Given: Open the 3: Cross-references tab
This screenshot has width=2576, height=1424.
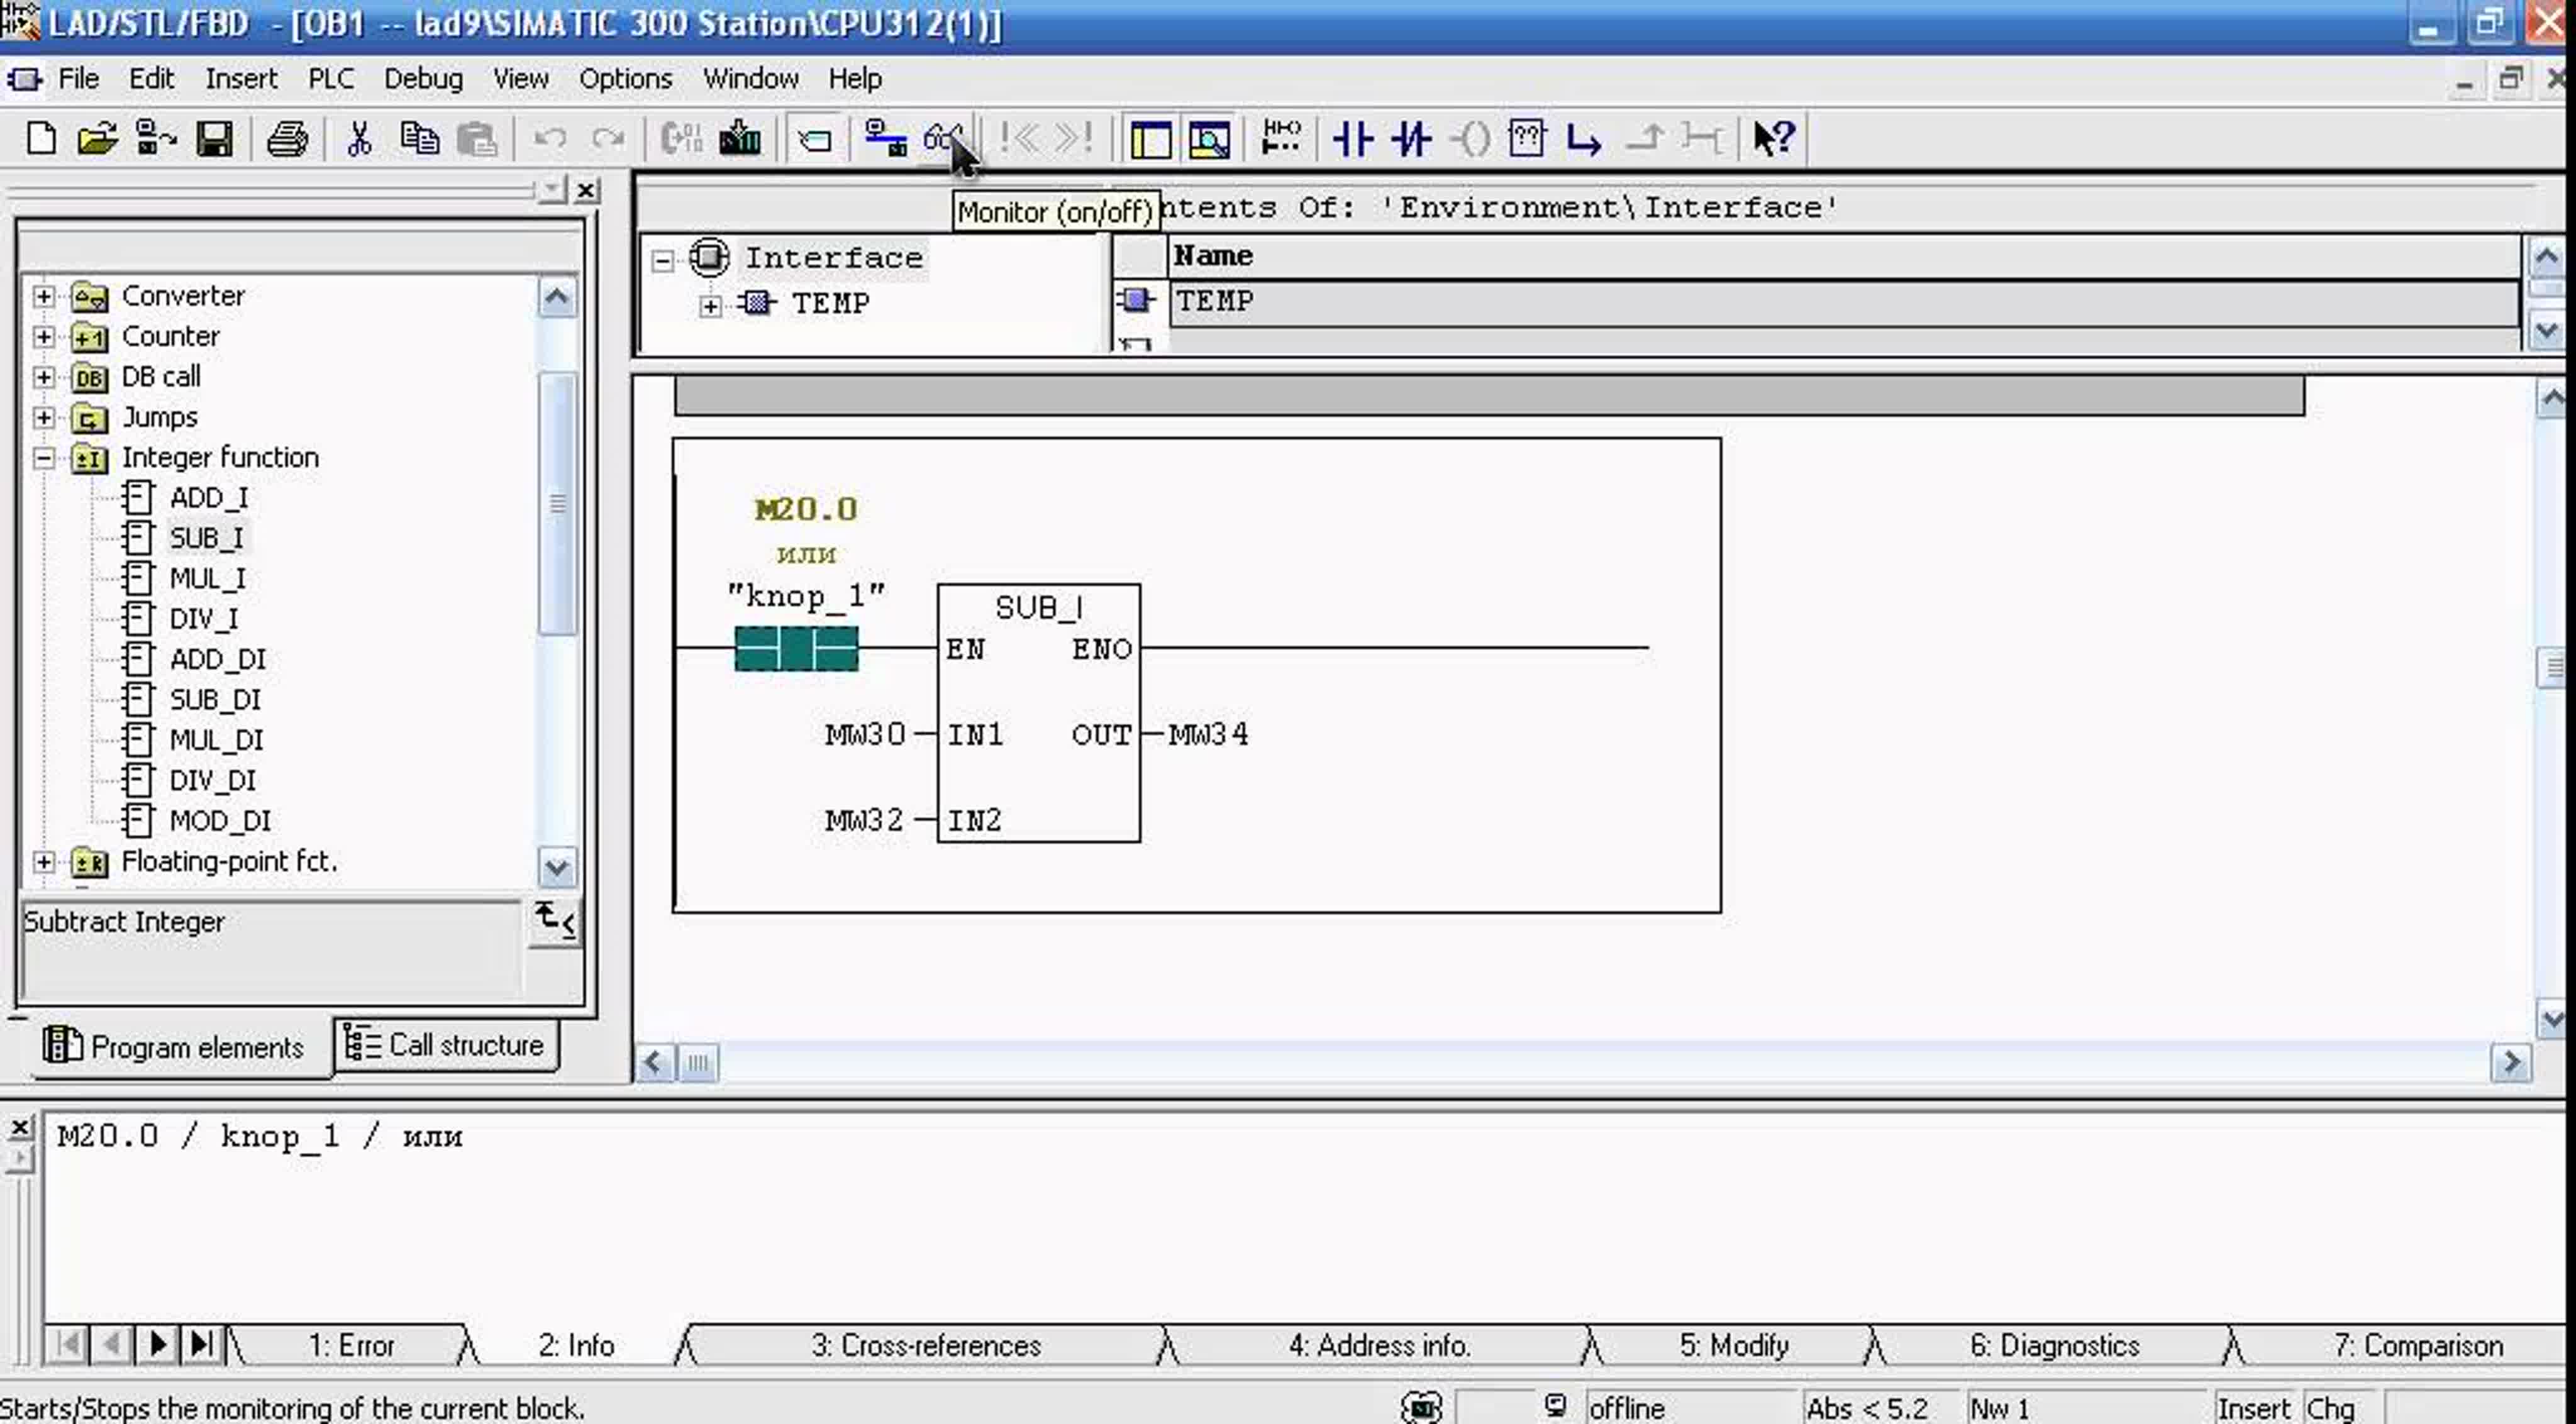Looking at the screenshot, I should pos(926,1346).
